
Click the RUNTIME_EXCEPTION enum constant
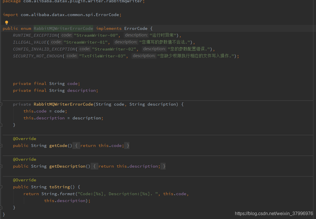tap(35, 35)
